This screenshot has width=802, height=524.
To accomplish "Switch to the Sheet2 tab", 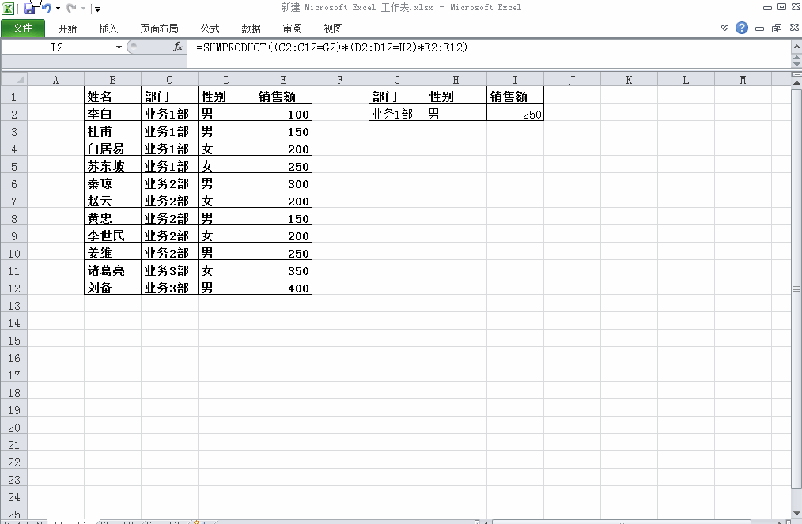I will coord(119,522).
